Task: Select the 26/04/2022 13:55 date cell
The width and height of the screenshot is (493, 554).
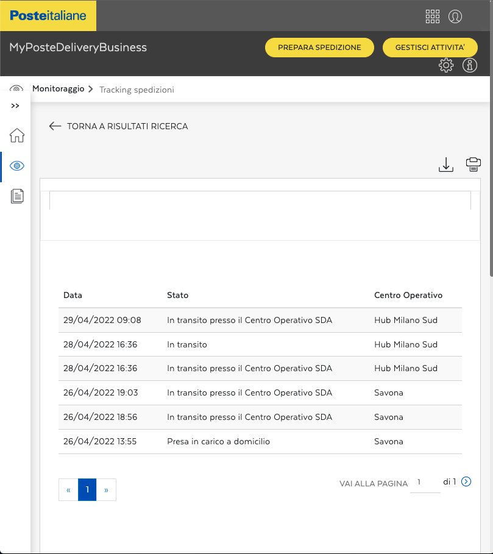Action: tap(100, 441)
